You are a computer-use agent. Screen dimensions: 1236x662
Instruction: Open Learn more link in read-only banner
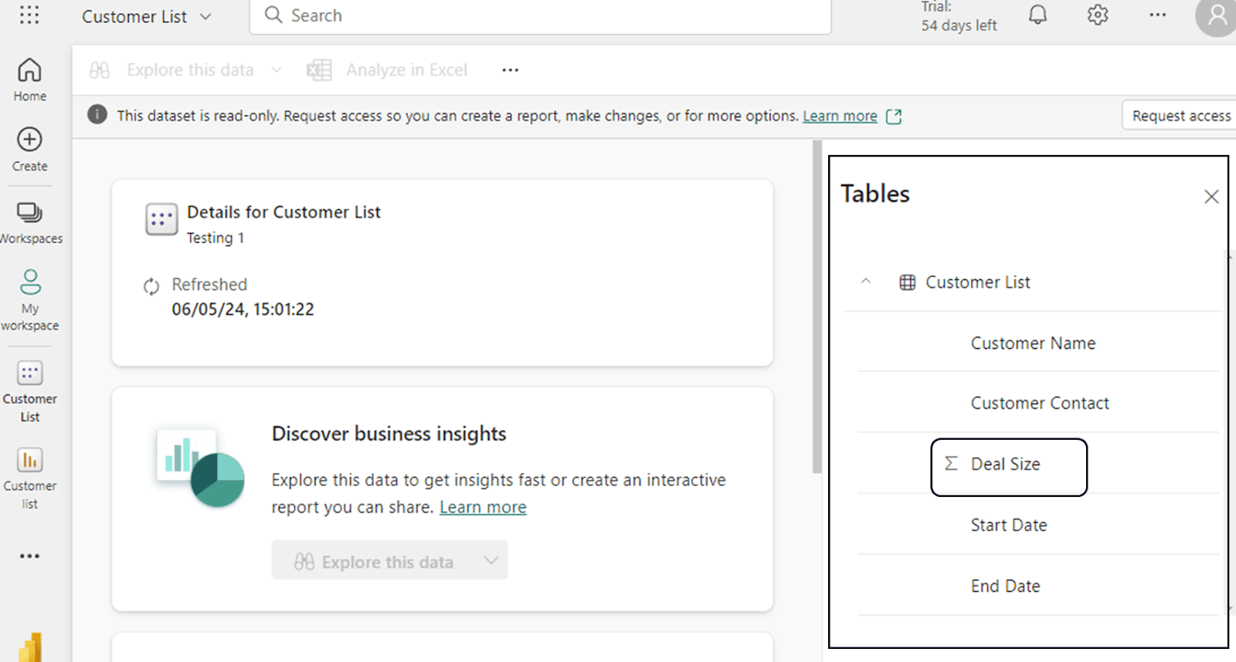point(840,116)
